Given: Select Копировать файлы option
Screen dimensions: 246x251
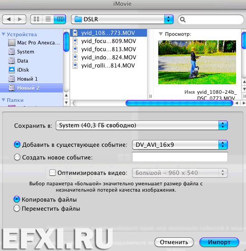Looking at the screenshot, I should click(17, 199).
